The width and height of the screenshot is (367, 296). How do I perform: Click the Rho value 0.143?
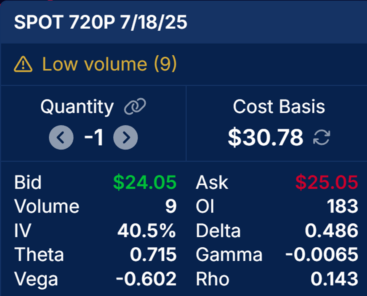pos(335,279)
